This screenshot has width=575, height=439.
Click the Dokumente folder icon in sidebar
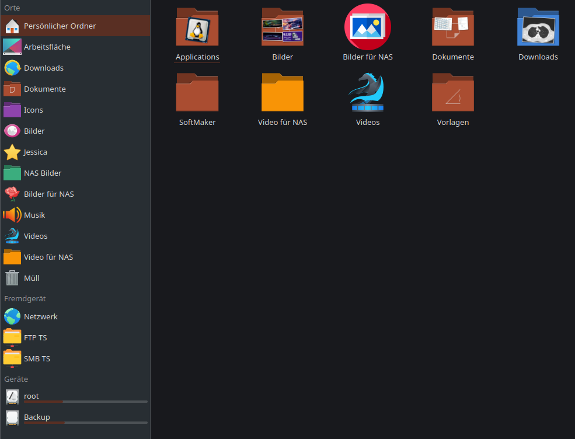12,89
